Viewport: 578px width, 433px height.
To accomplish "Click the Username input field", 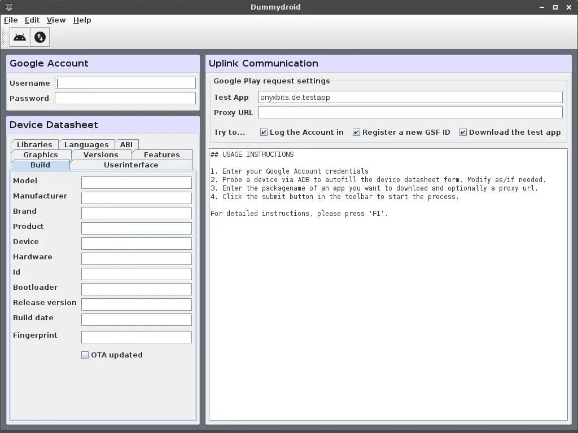I will 125,83.
